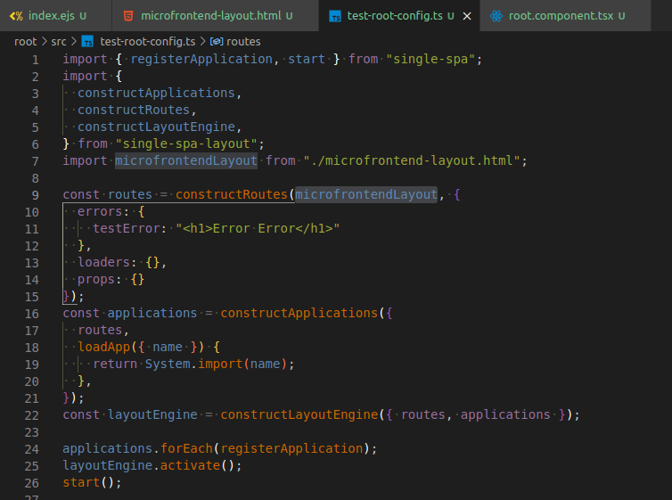Click the 'loaders' property on line 13

click(103, 262)
